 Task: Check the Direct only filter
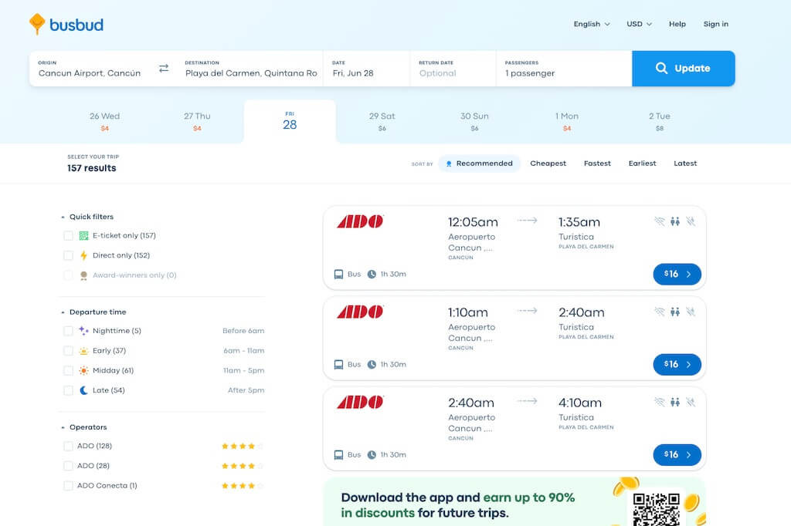coord(68,255)
